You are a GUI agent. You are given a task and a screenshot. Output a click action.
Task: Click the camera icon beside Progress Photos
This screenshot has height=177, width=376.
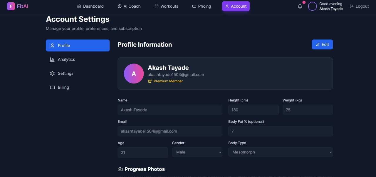[120, 169]
